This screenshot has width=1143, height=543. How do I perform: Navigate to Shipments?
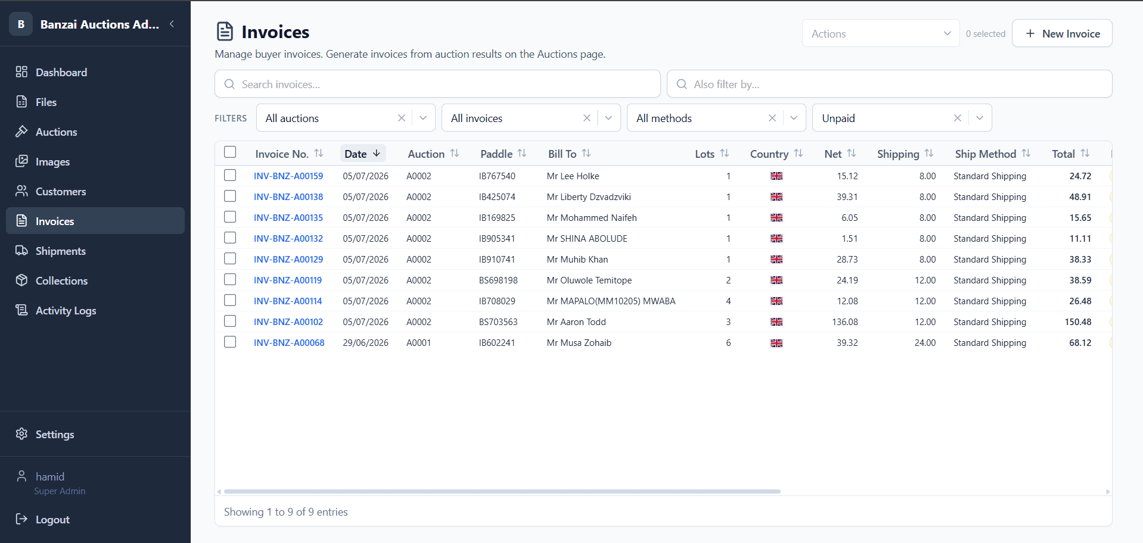95,251
